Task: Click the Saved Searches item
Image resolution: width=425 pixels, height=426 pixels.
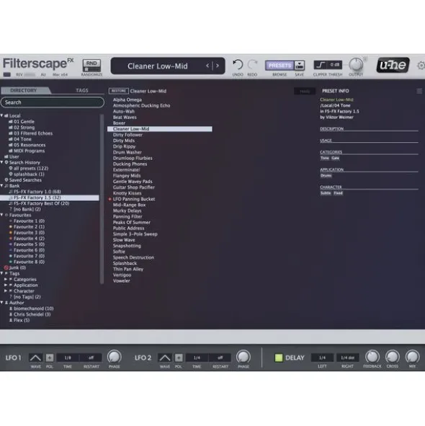Action: tap(23, 180)
